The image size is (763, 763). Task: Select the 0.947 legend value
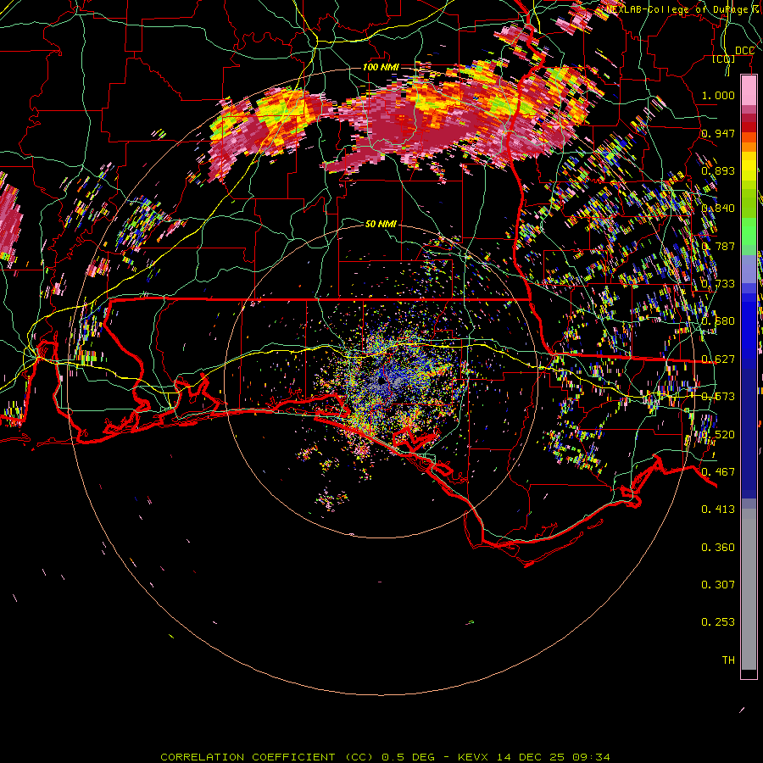pyautogui.click(x=718, y=133)
